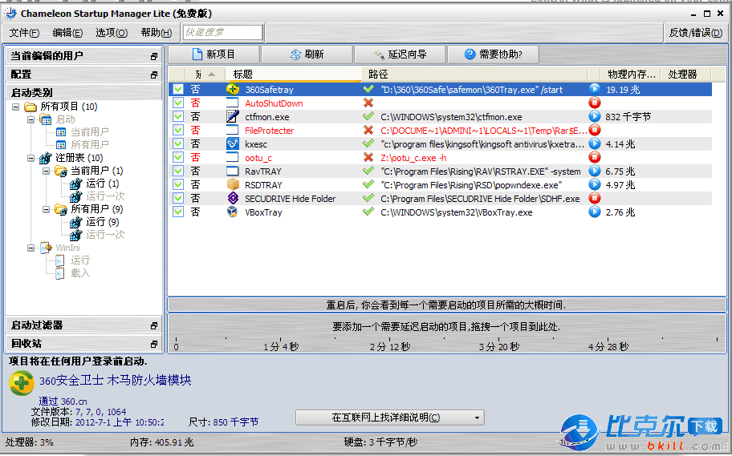Click blue play status icon for RavTRAY
The width and height of the screenshot is (732, 456).
point(594,172)
